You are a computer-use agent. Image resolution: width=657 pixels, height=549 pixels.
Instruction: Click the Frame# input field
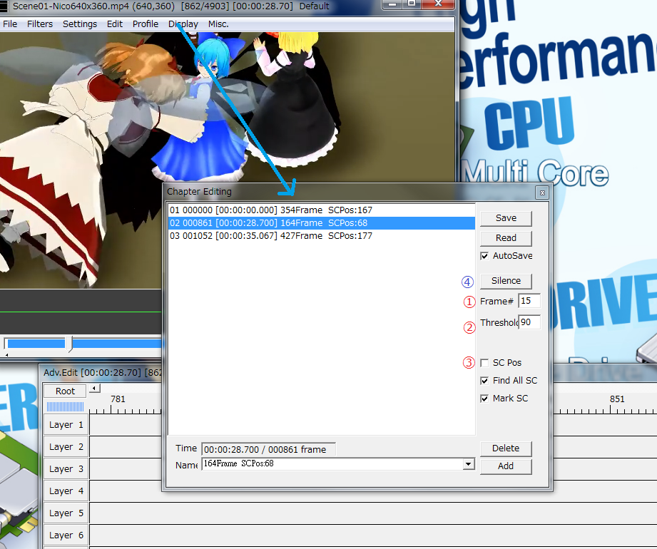pyautogui.click(x=529, y=301)
